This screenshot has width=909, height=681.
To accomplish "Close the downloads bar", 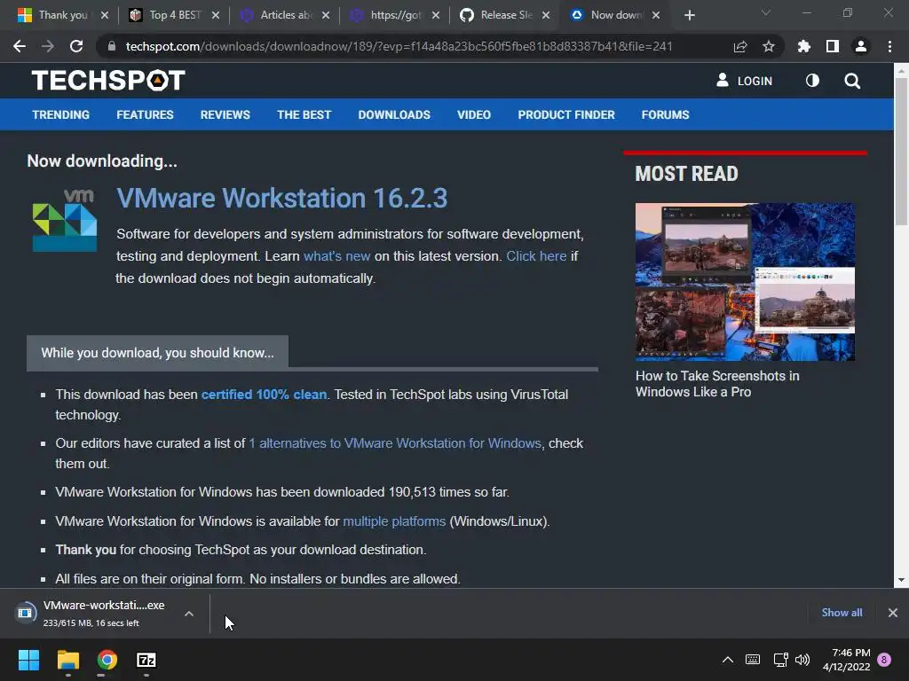I will coord(893,613).
